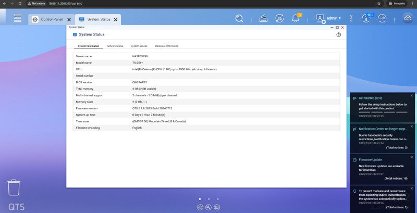
Task: Select the Filename encoding English value
Action: point(137,128)
